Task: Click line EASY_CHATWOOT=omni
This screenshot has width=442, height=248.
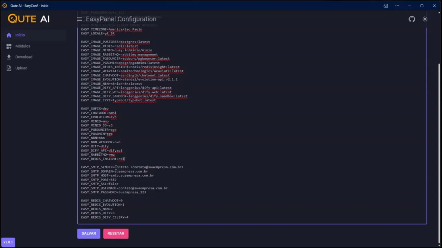Action: 99,113
